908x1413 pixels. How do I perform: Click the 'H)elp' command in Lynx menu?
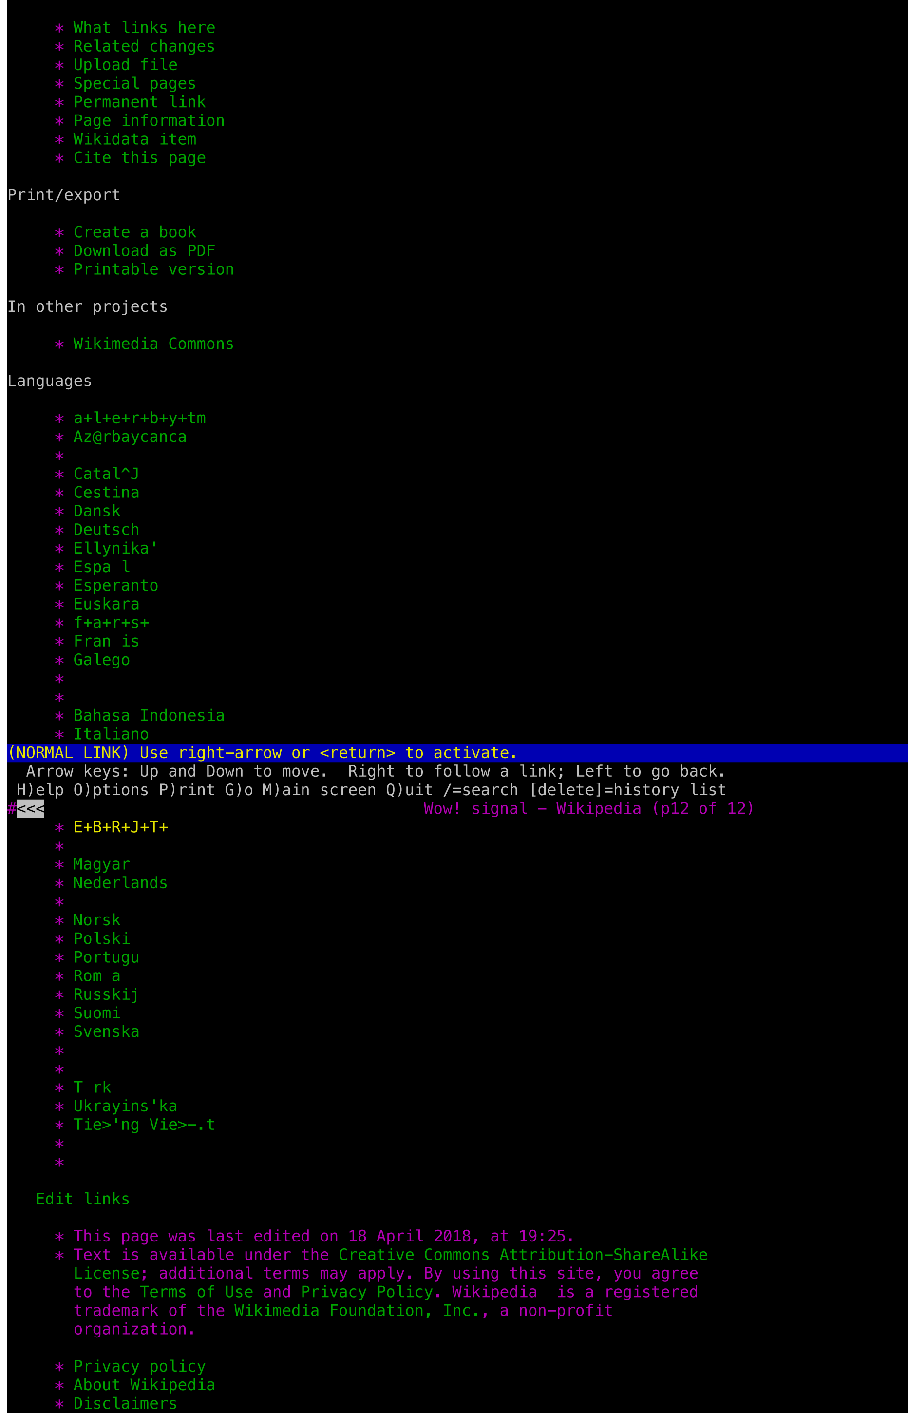40,790
